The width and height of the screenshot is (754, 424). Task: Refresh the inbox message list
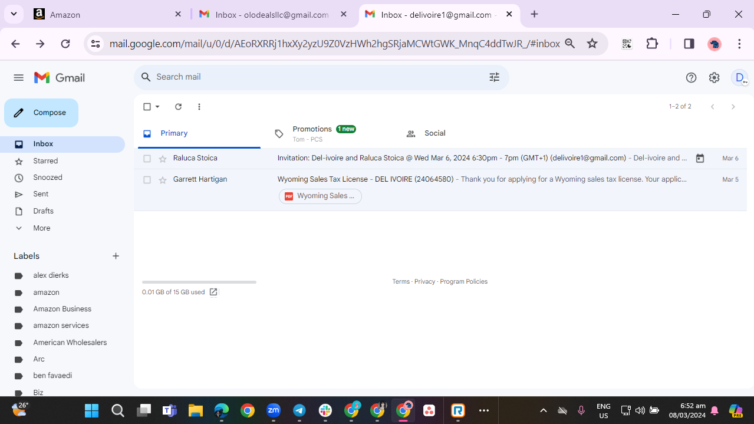pos(178,107)
